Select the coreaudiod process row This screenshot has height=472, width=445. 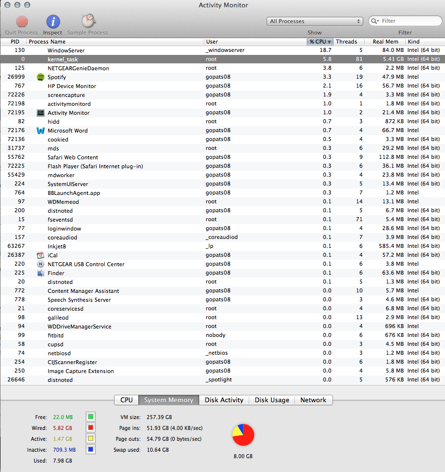[222, 237]
